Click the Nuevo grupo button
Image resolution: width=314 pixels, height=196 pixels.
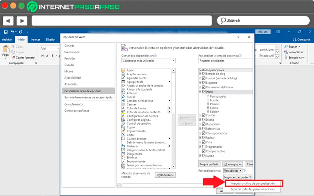click(x=232, y=164)
